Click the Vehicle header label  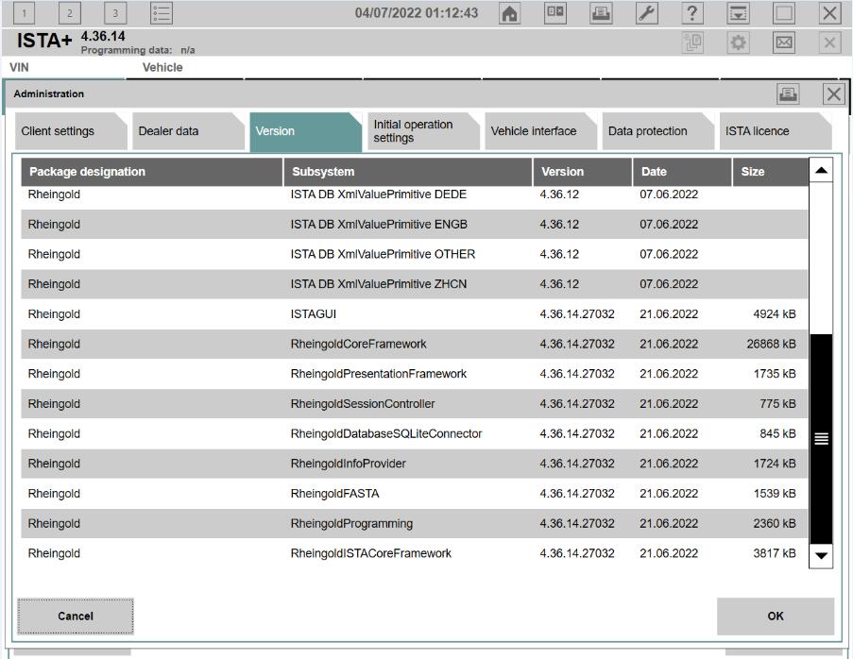(x=162, y=67)
